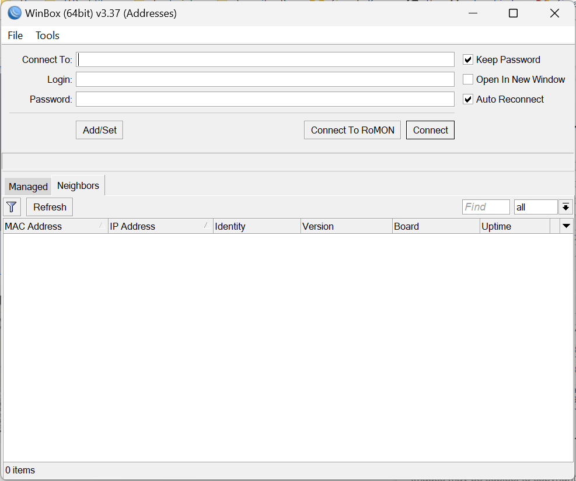Toggle the Auto Reconnect checkbox
576x481 pixels.
point(467,100)
